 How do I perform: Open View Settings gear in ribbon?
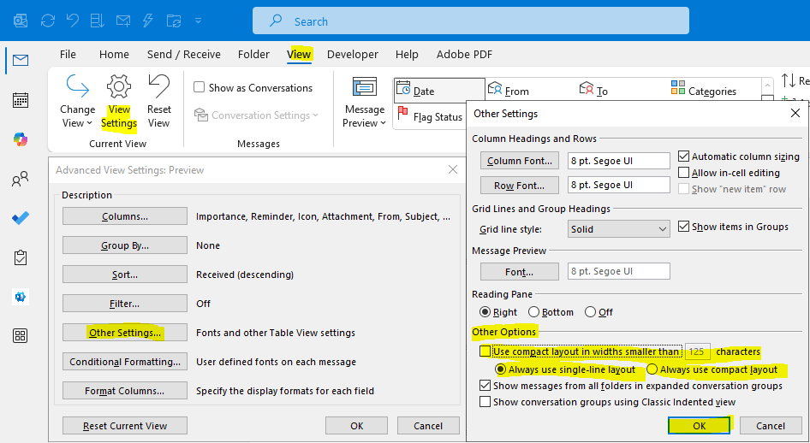pyautogui.click(x=119, y=101)
